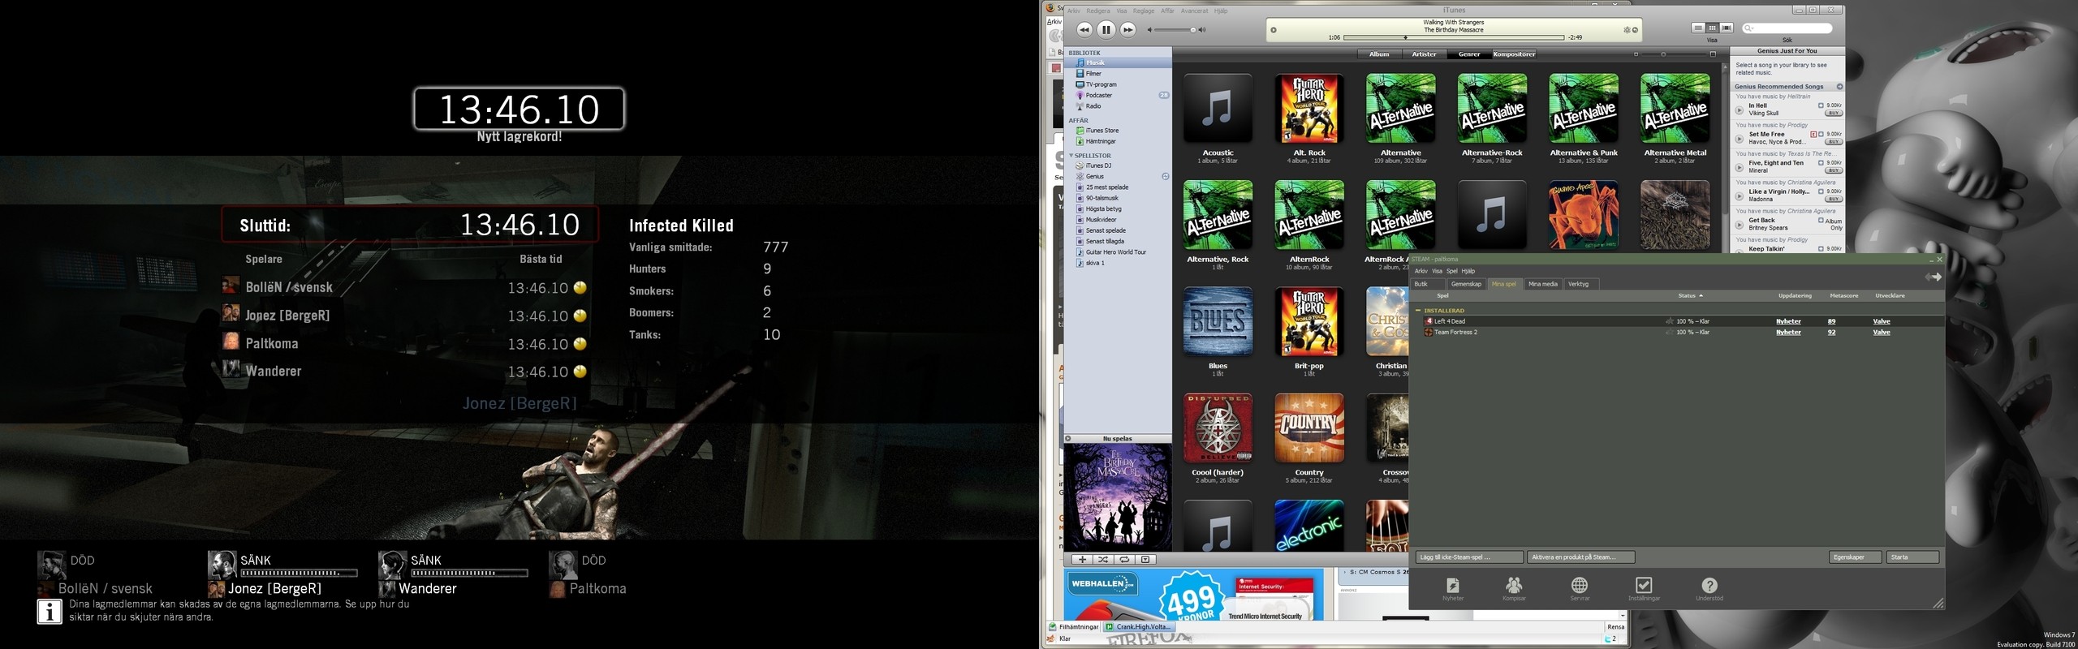Click Lägg till icke-Steam-spel button
The width and height of the screenshot is (2078, 649).
tap(1469, 557)
